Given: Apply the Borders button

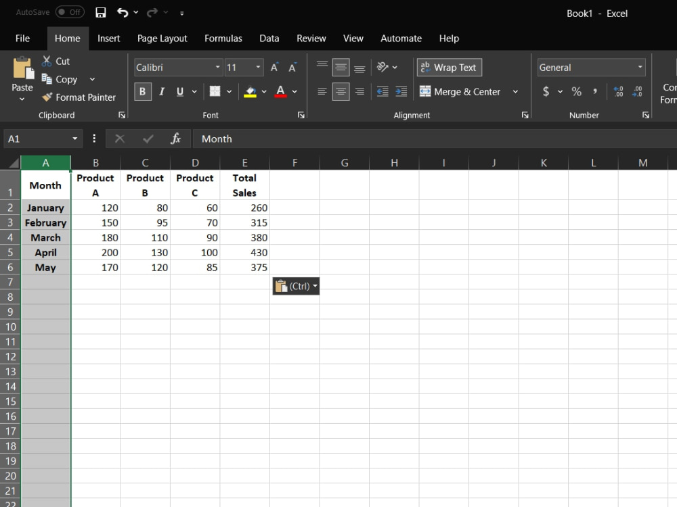Looking at the screenshot, I should [x=215, y=91].
